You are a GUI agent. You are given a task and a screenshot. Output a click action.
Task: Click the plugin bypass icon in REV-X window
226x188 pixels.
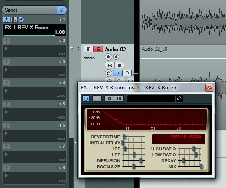click(x=97, y=99)
